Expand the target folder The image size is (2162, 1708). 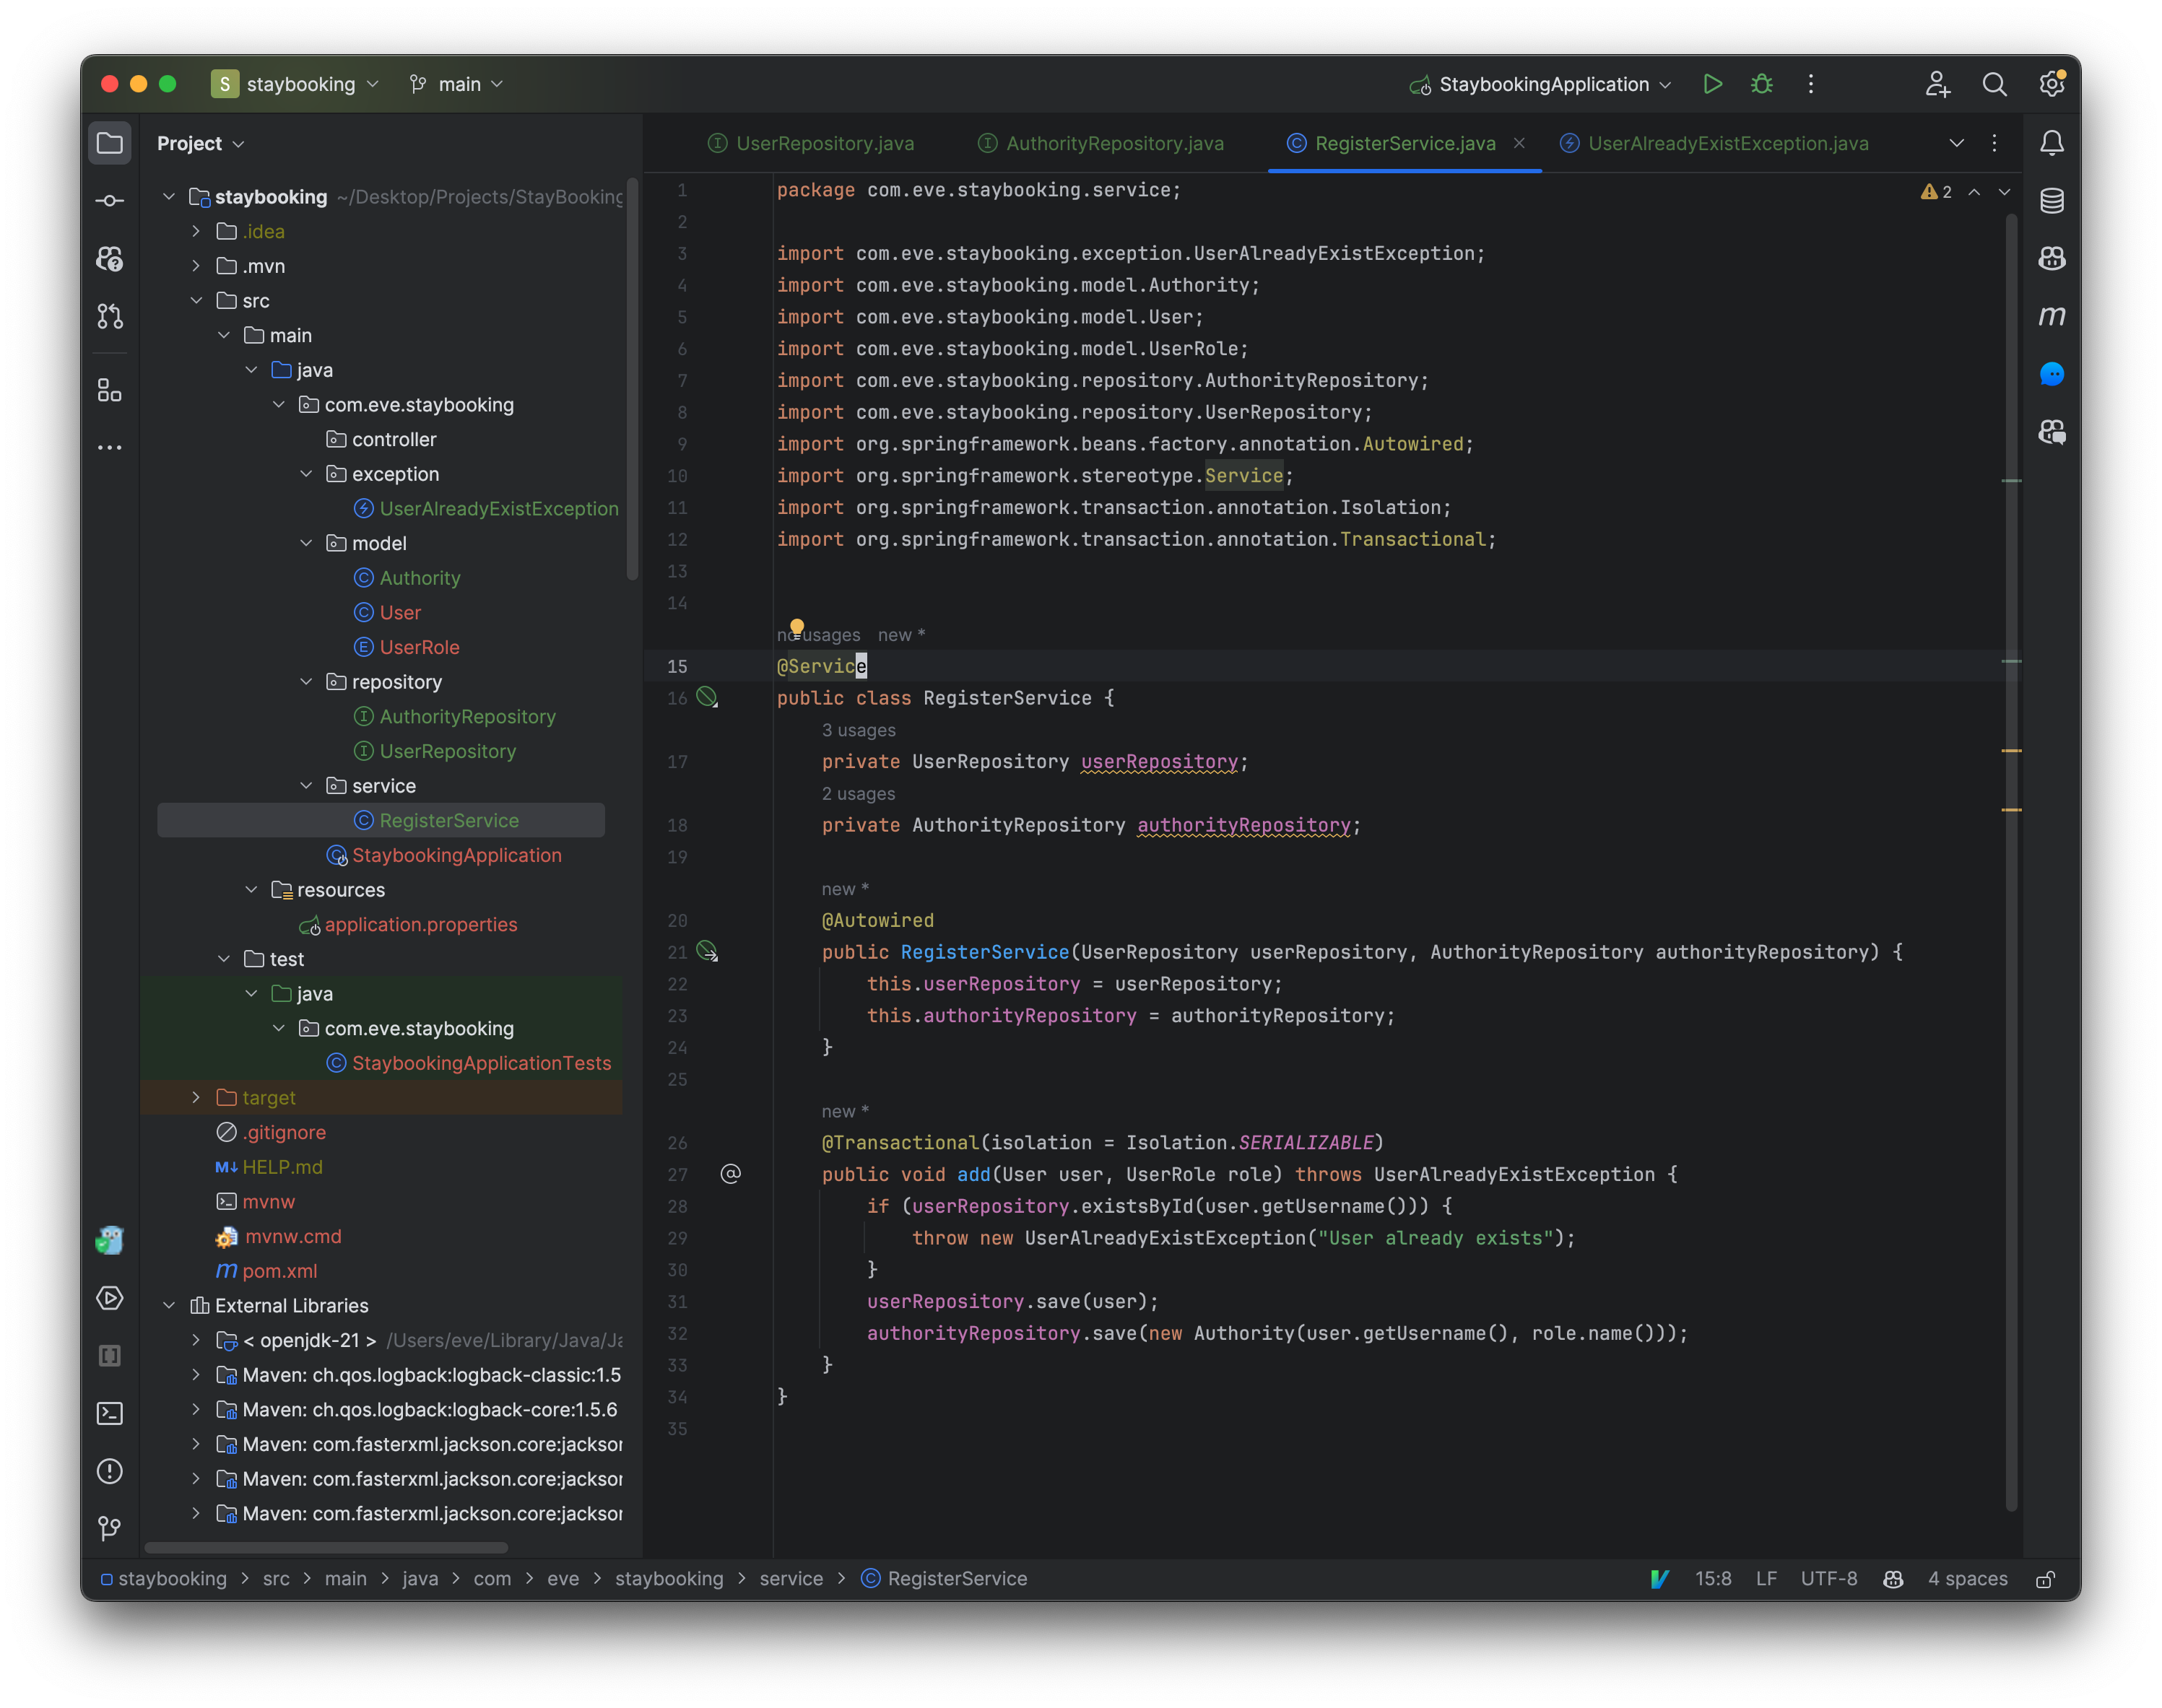point(196,1097)
